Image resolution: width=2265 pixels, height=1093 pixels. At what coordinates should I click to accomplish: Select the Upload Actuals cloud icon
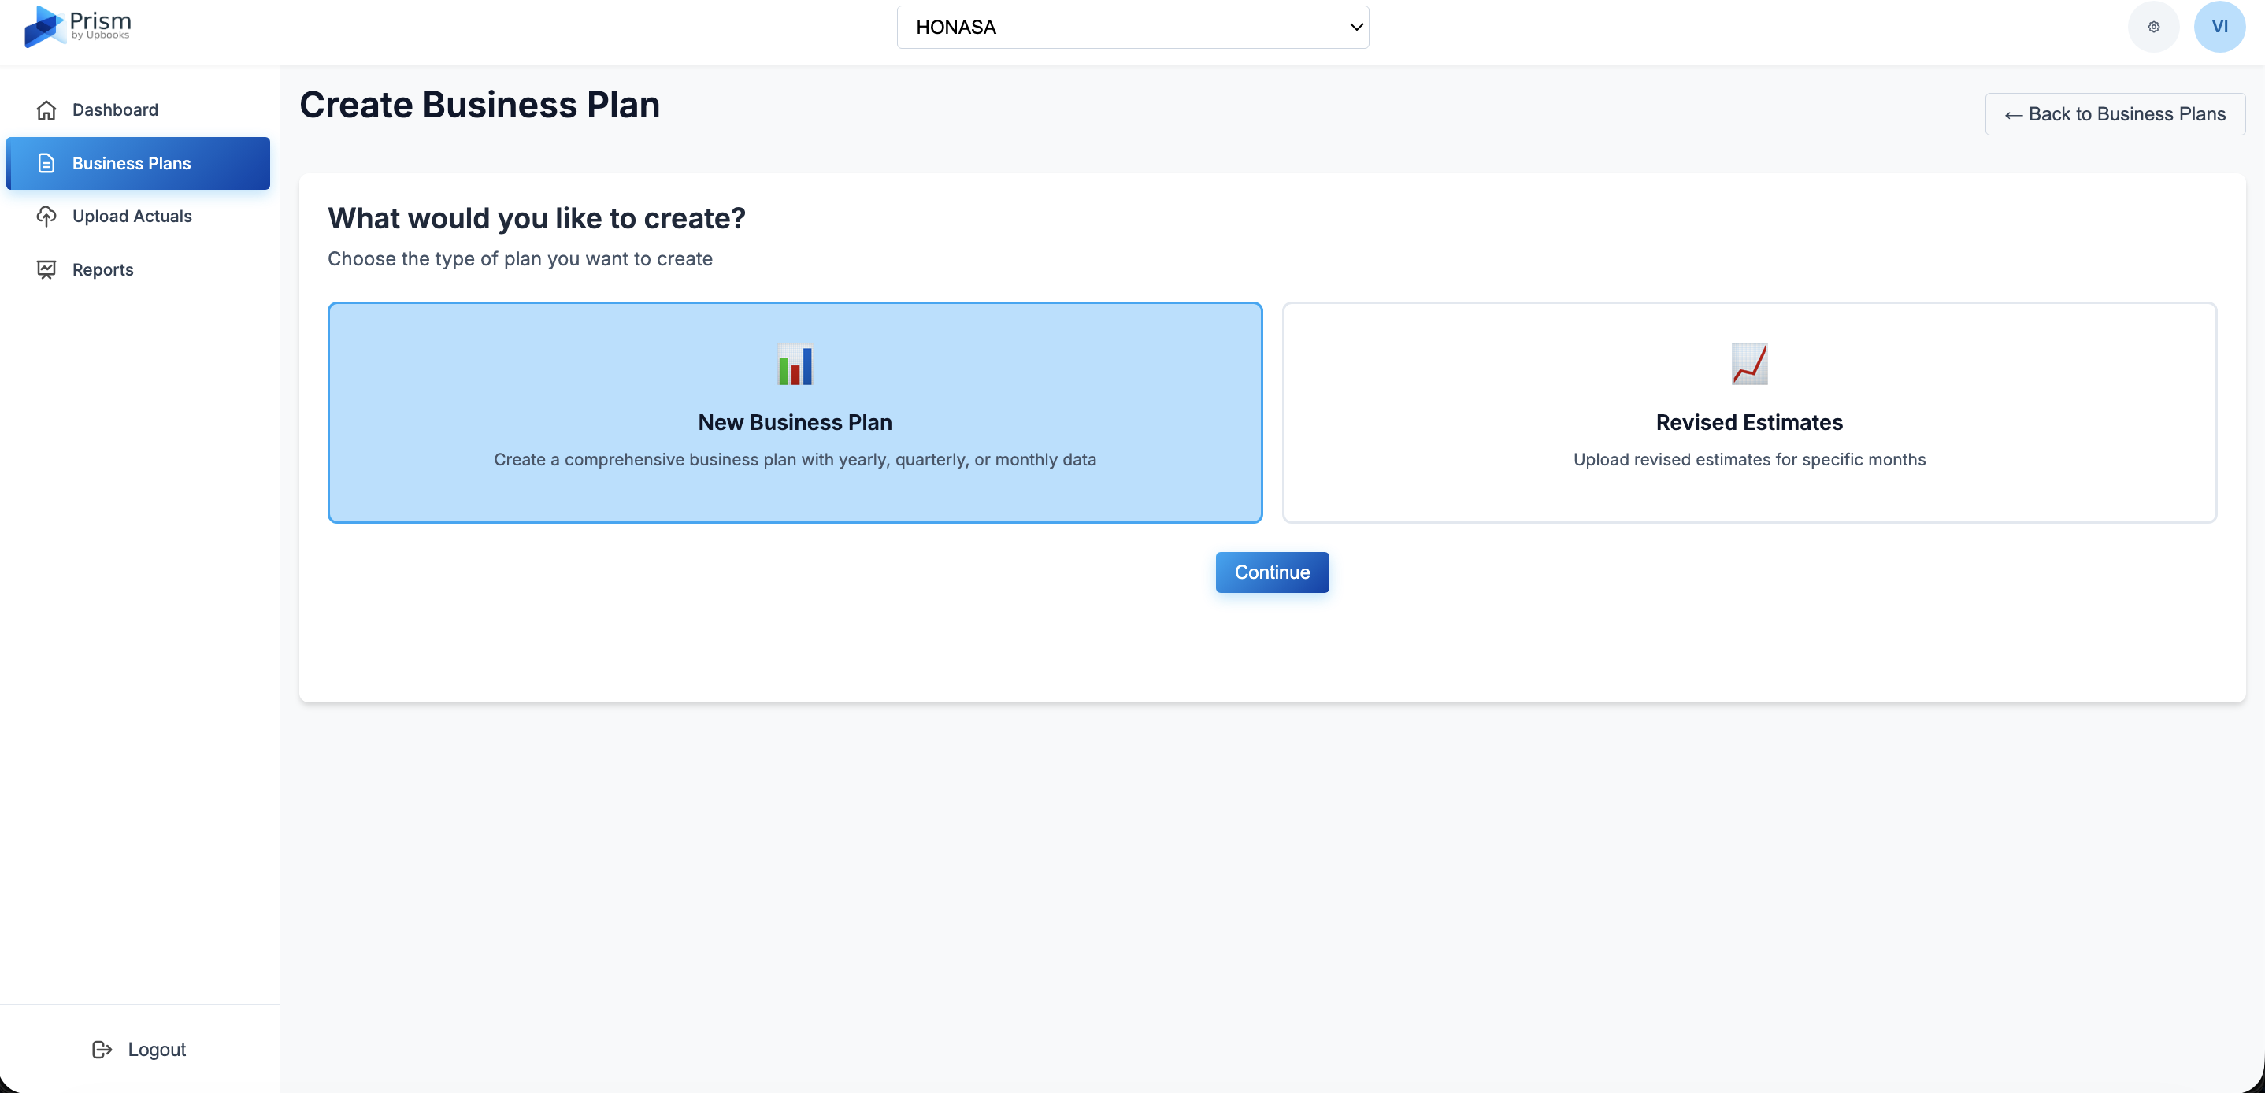pyautogui.click(x=46, y=216)
